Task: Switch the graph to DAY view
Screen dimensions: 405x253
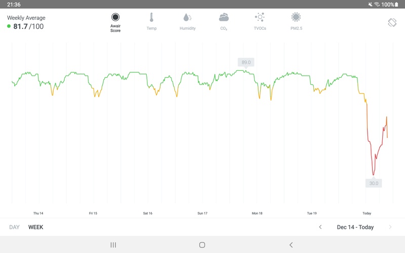Action: point(14,227)
